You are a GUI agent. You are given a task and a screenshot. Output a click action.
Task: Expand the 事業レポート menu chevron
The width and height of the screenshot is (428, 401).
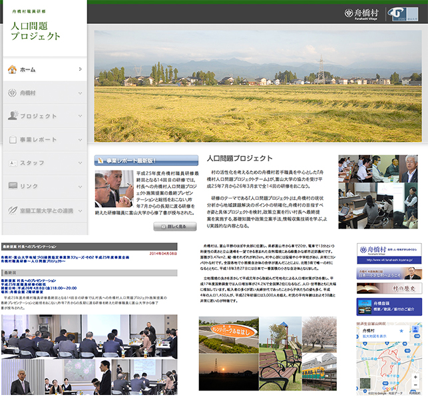coord(80,140)
